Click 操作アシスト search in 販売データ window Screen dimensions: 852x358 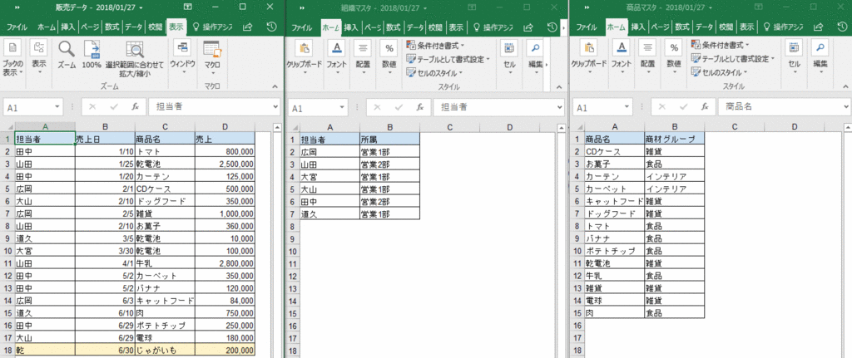point(214,27)
